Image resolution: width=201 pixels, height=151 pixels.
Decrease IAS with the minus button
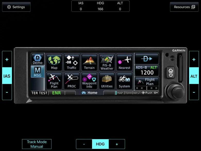[x=7, y=92]
